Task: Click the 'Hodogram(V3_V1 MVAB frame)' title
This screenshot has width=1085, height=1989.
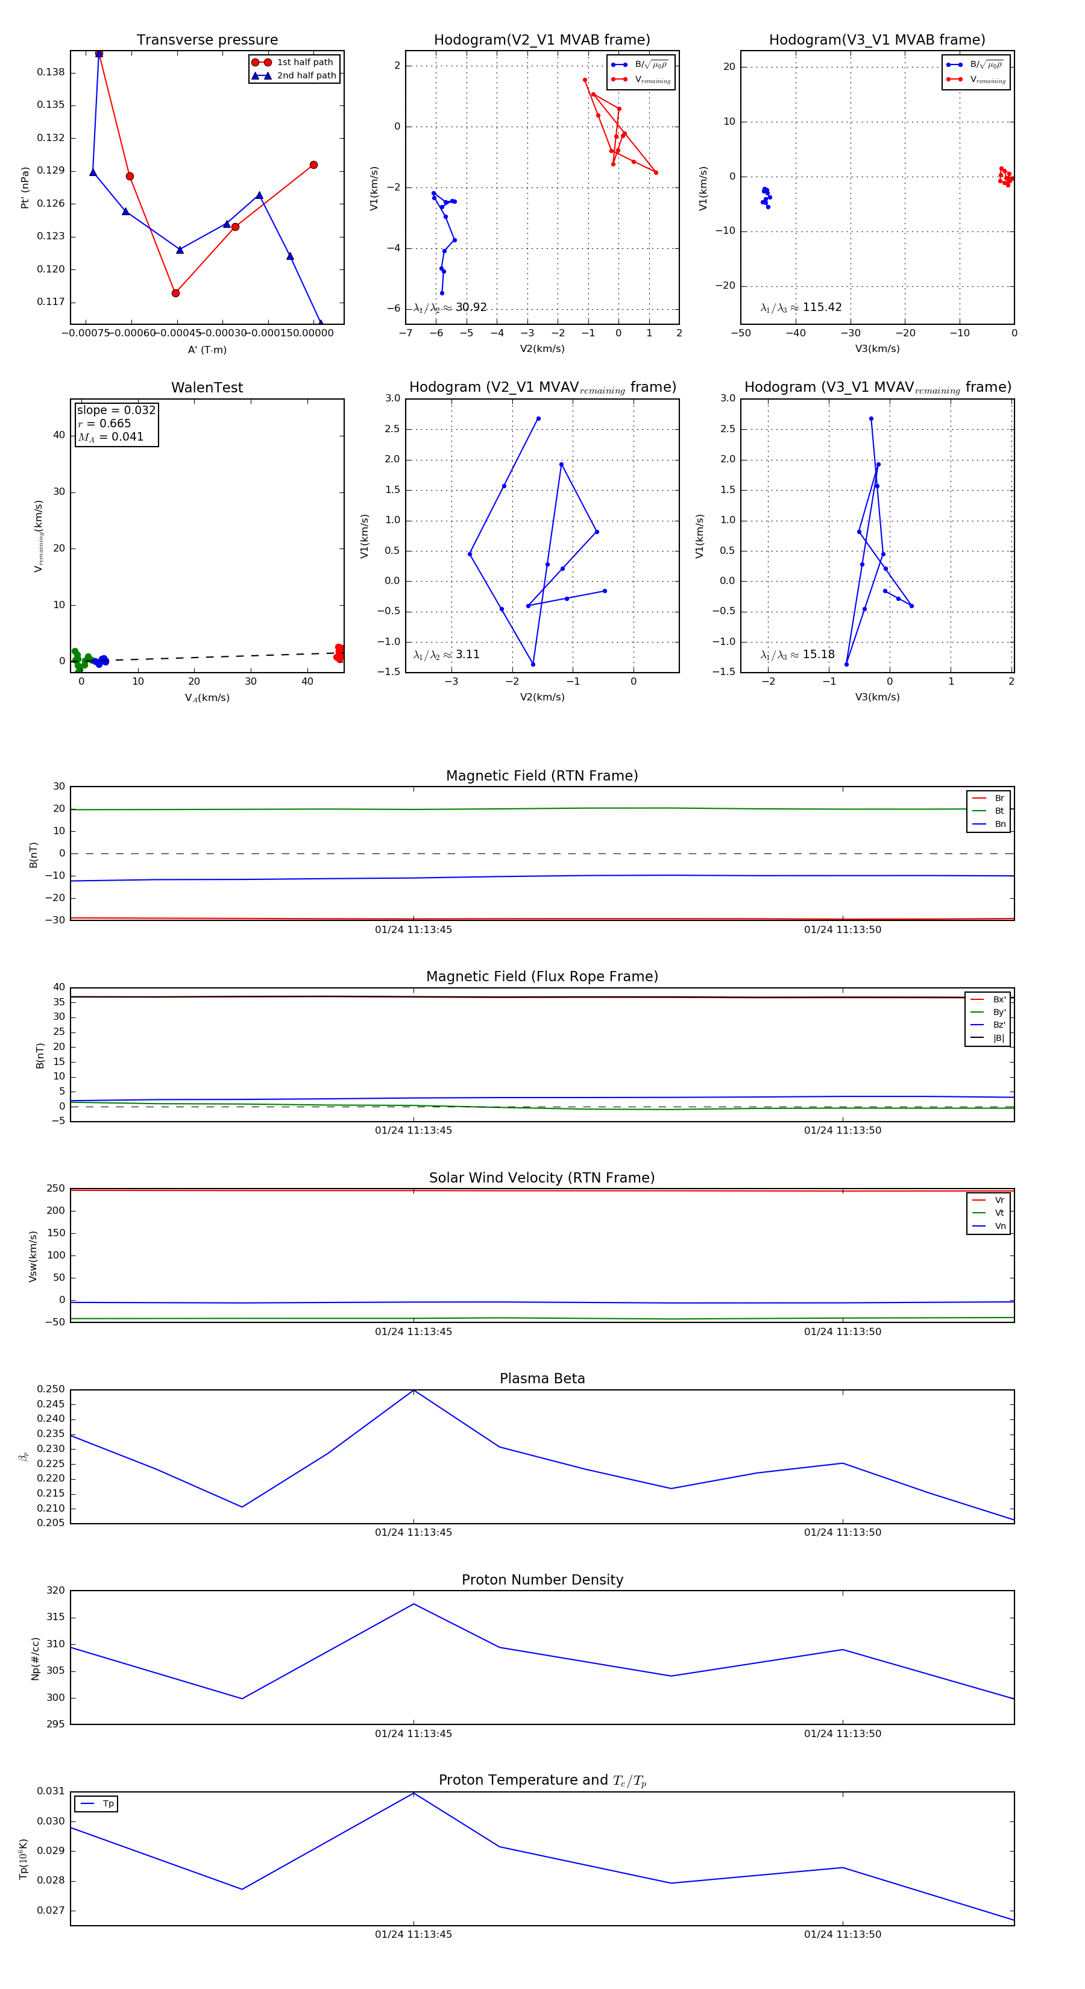Action: [x=877, y=40]
